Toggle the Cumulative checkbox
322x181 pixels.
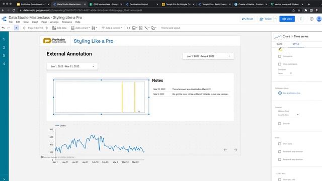[x=280, y=56]
